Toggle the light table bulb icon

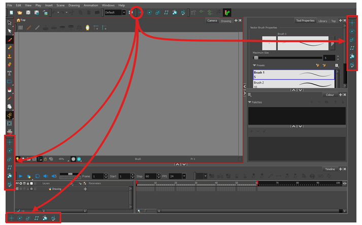(x=18, y=159)
